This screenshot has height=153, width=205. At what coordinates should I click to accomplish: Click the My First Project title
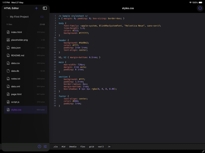tap(19, 17)
